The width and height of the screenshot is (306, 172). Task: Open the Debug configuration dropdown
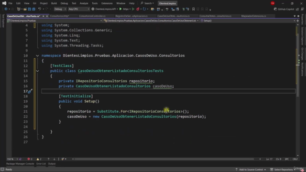click(x=60, y=9)
